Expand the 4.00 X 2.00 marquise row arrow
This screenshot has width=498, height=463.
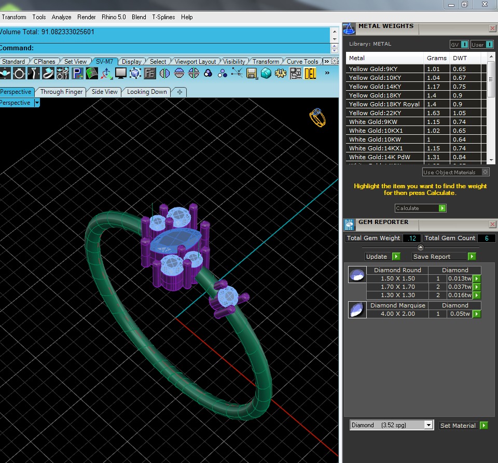(x=476, y=314)
